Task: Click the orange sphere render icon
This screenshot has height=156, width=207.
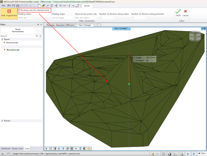Action: (89, 148)
